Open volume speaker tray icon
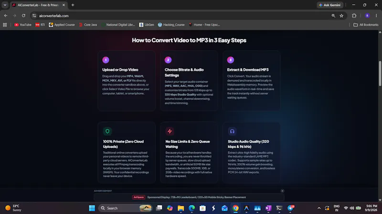The image size is (382, 214). coord(352,208)
